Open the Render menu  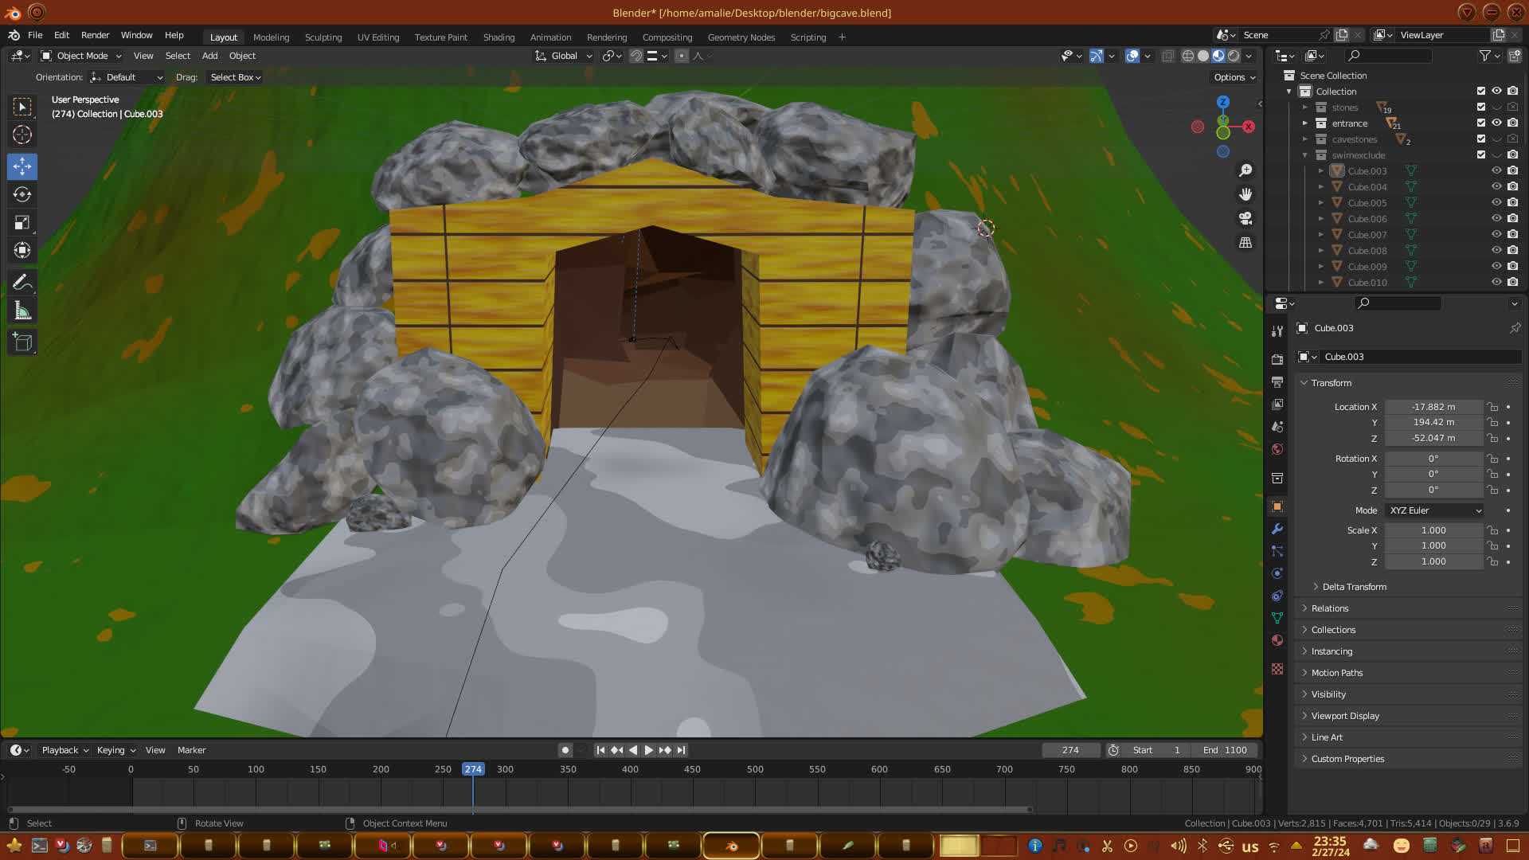[x=95, y=35]
